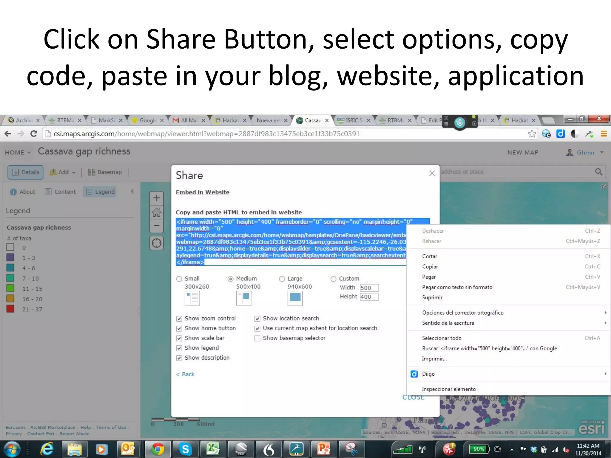Collapse the side panel arrow
Image resolution: width=611 pixels, height=458 pixels.
(132, 192)
